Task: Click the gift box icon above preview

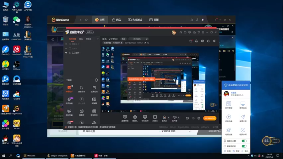Action: pos(191,41)
